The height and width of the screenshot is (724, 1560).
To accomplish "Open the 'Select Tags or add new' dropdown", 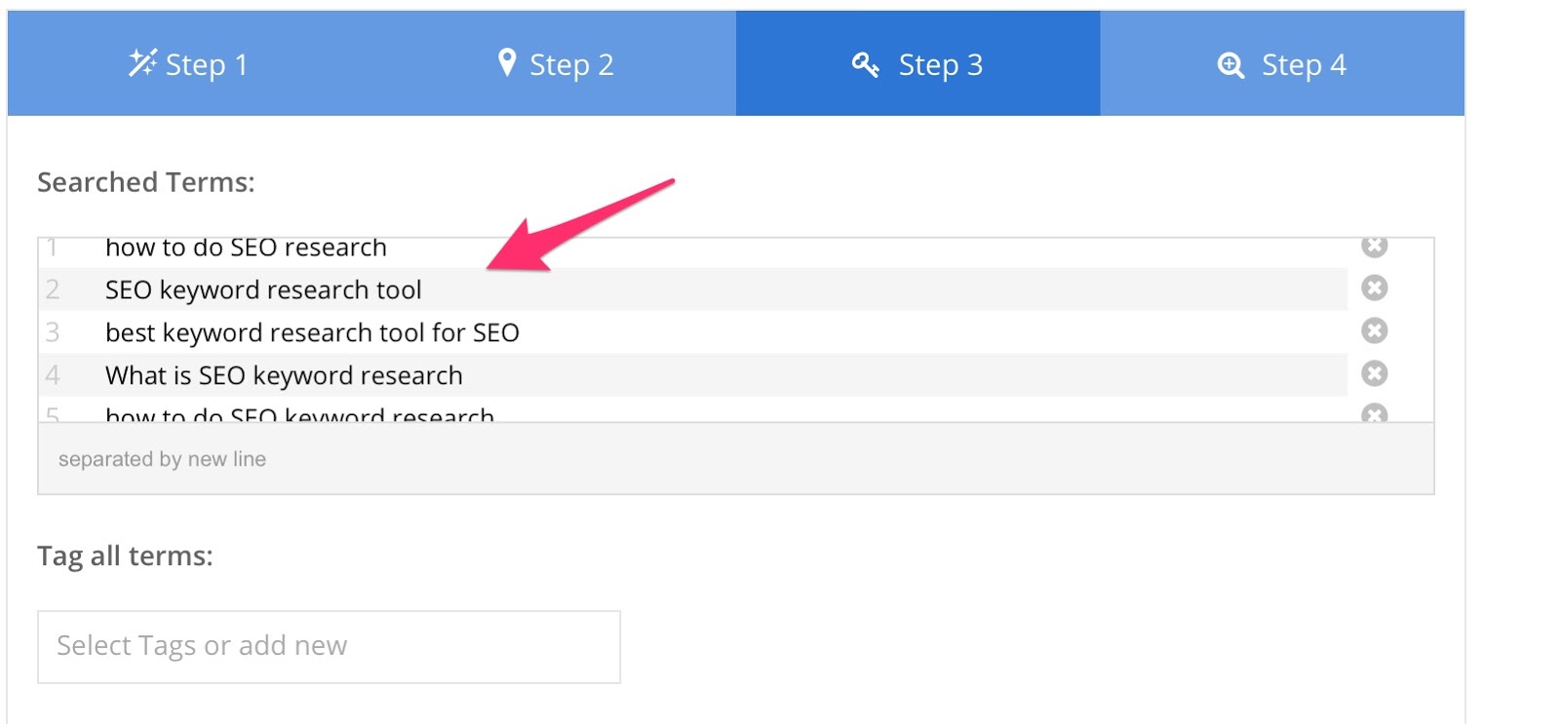I will click(x=329, y=646).
